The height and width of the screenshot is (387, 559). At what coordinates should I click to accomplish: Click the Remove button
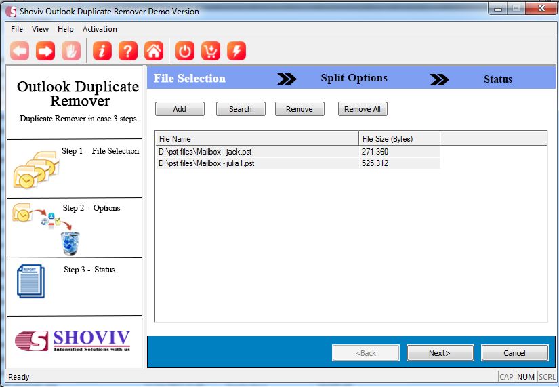pyautogui.click(x=299, y=109)
